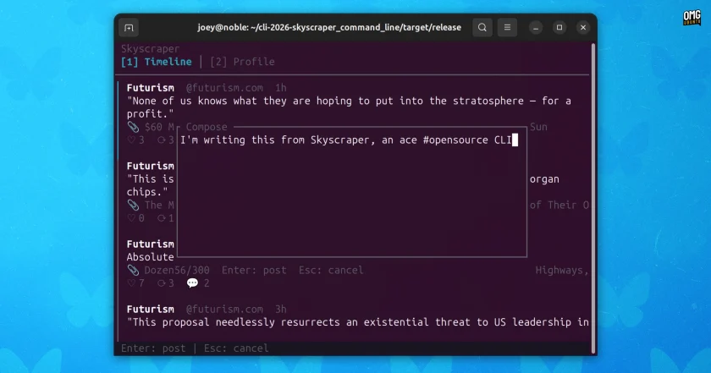
Task: Open the terminal search magnifier
Action: click(482, 28)
